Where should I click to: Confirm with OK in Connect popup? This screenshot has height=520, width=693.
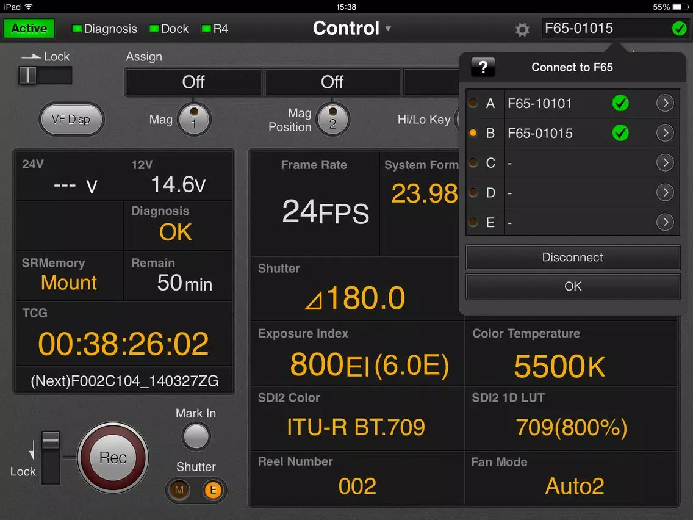tap(573, 286)
